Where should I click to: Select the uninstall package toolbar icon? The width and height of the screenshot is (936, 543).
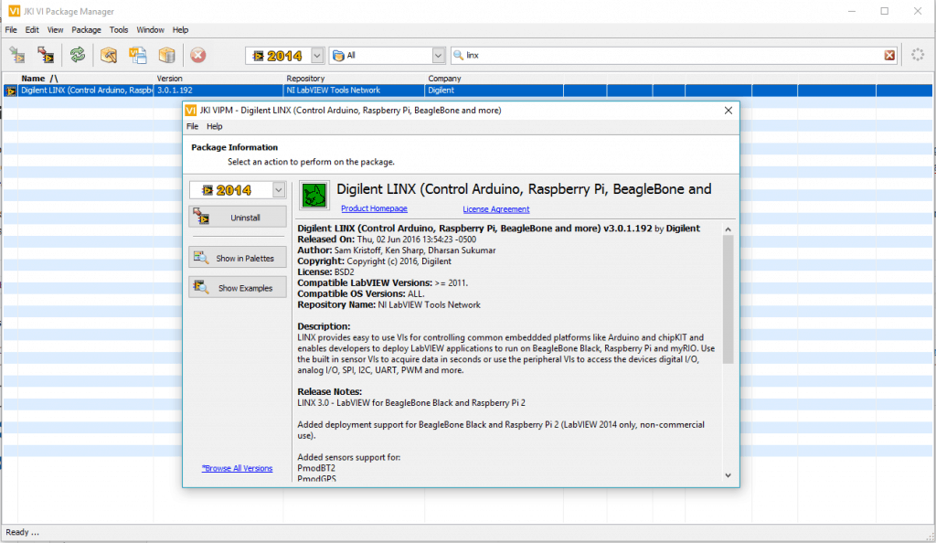(x=46, y=55)
